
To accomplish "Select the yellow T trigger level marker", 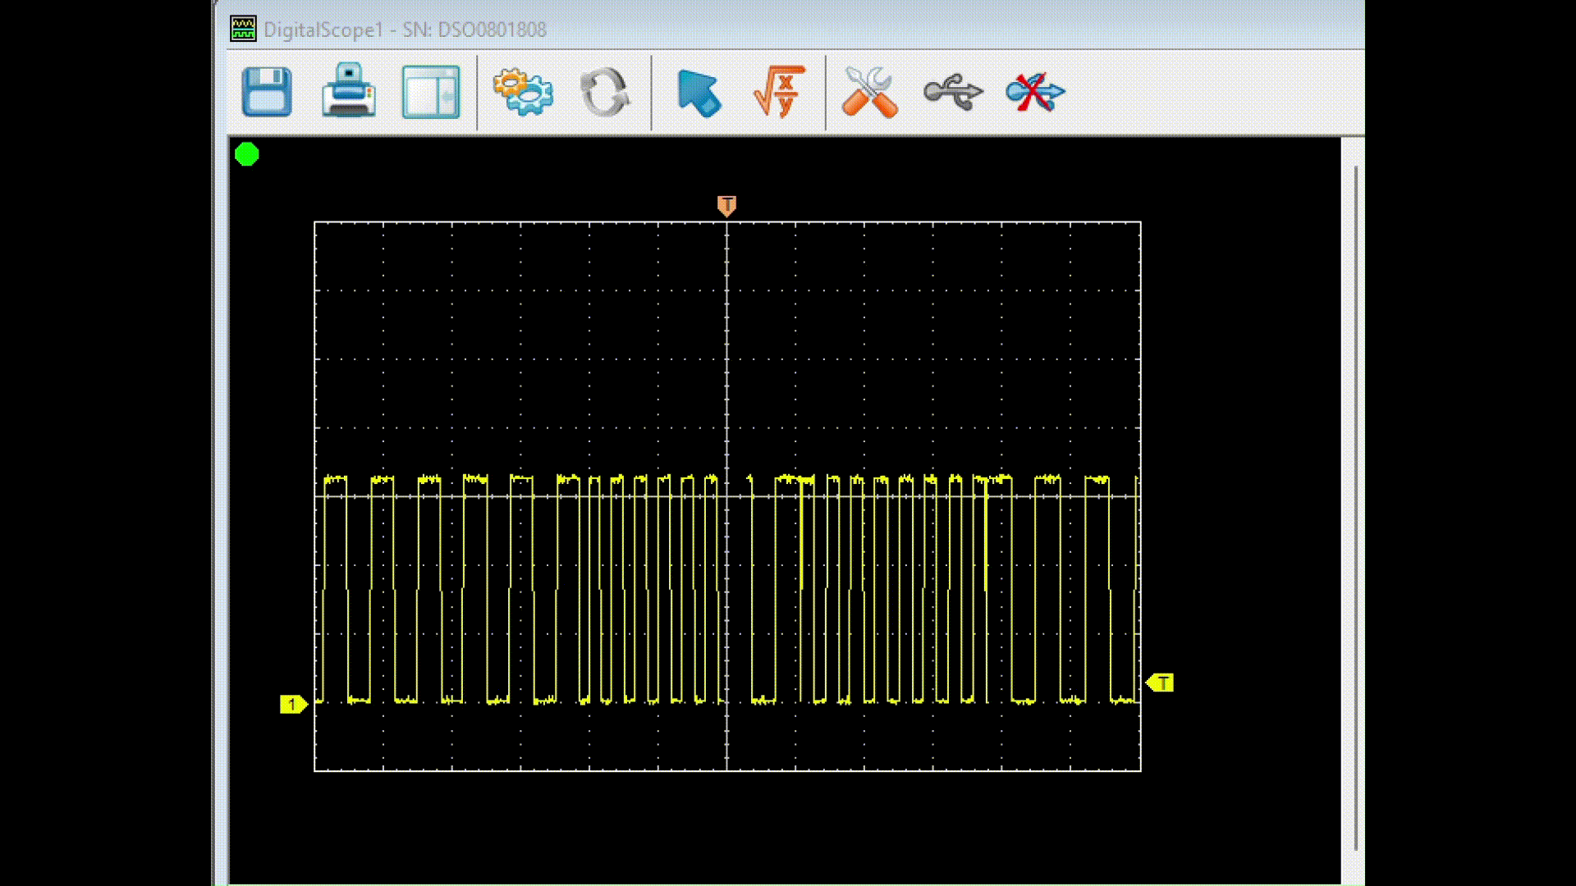I will 1161,683.
